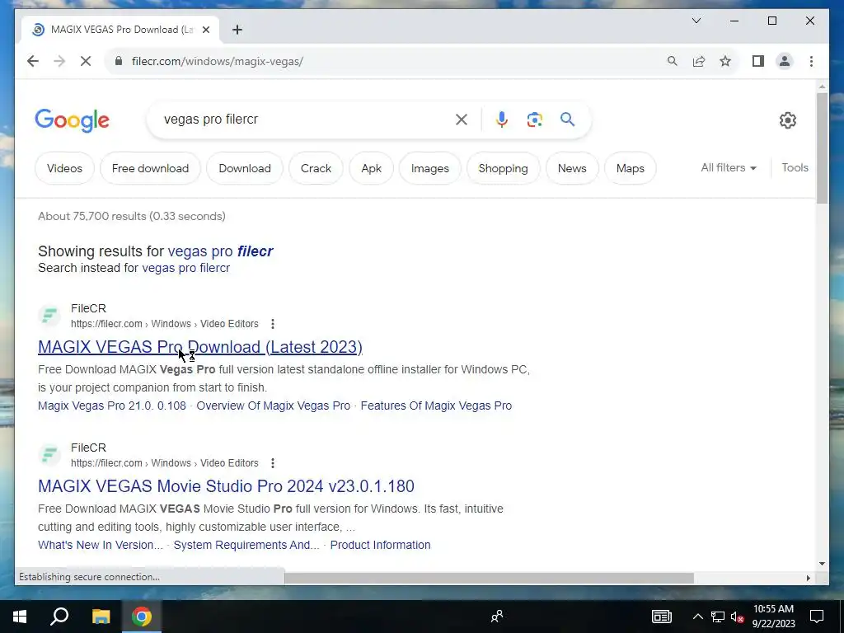Open the network status tray icon
The image size is (844, 633).
pos(718,617)
